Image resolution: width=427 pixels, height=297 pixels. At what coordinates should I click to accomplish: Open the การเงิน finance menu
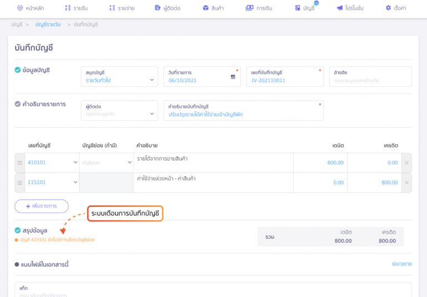259,8
